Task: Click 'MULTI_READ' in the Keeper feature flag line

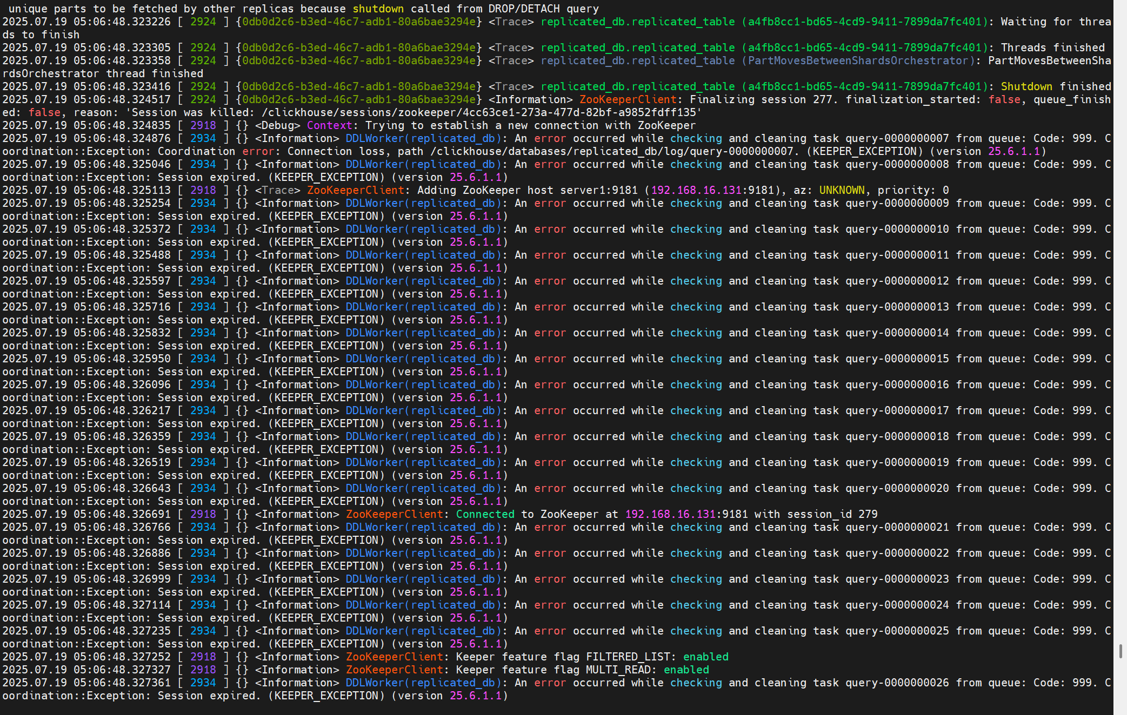Action: point(618,670)
